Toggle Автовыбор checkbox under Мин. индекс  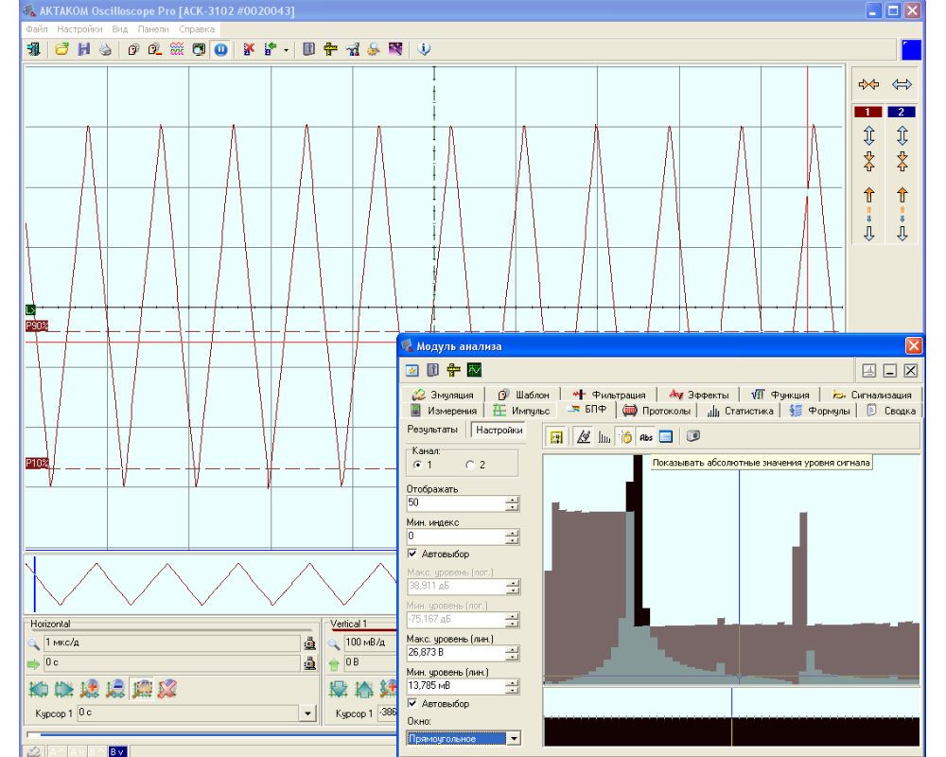coord(412,554)
